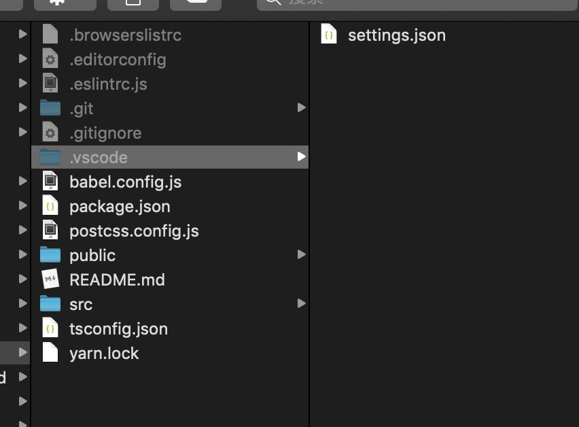Select the .eslintrc.js file icon
The image size is (579, 427).
coord(50,84)
